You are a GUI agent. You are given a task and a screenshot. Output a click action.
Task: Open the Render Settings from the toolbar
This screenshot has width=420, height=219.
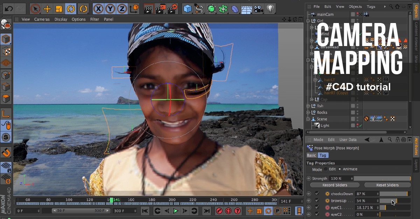(172, 8)
